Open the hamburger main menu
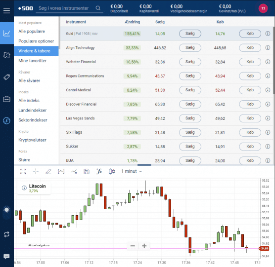This screenshot has height=267, width=275. point(6,11)
